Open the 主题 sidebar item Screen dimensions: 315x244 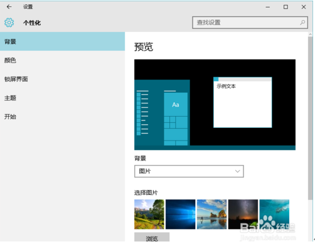62,98
